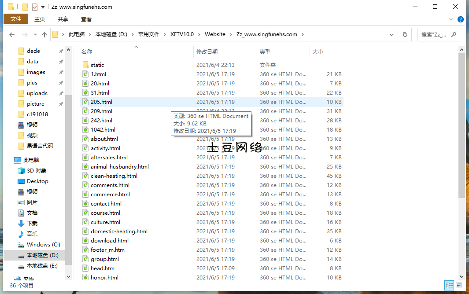469x294 pixels.
Task: Open the quick access toolbar customize dropdown
Action: click(x=43, y=7)
